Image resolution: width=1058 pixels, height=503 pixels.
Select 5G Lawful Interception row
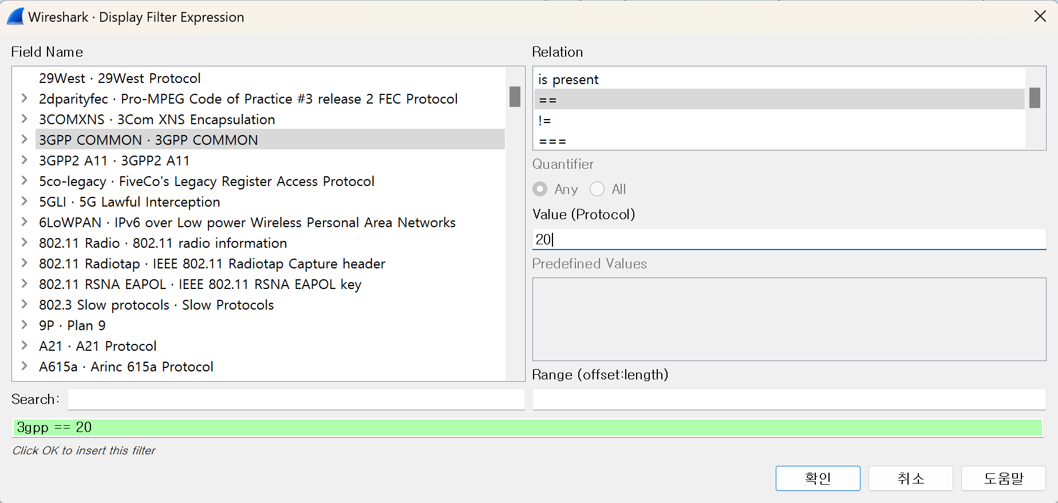[270, 201]
